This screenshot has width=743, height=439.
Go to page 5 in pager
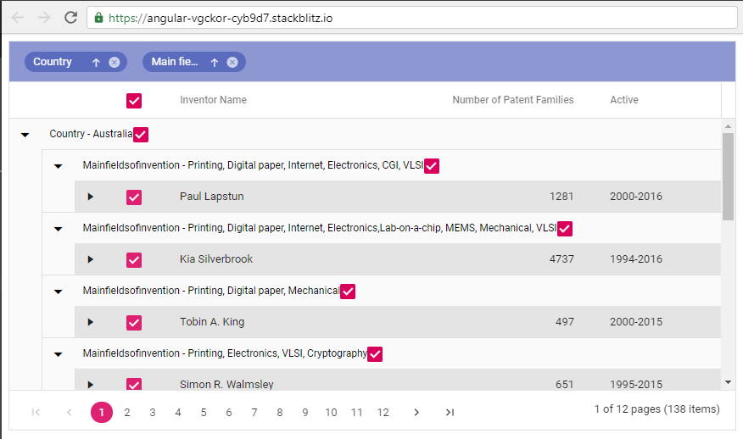pyautogui.click(x=204, y=412)
